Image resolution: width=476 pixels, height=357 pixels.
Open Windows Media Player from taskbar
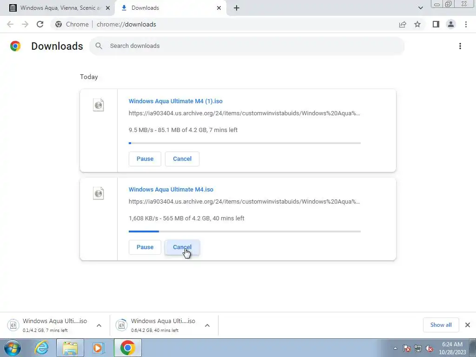pyautogui.click(x=98, y=348)
